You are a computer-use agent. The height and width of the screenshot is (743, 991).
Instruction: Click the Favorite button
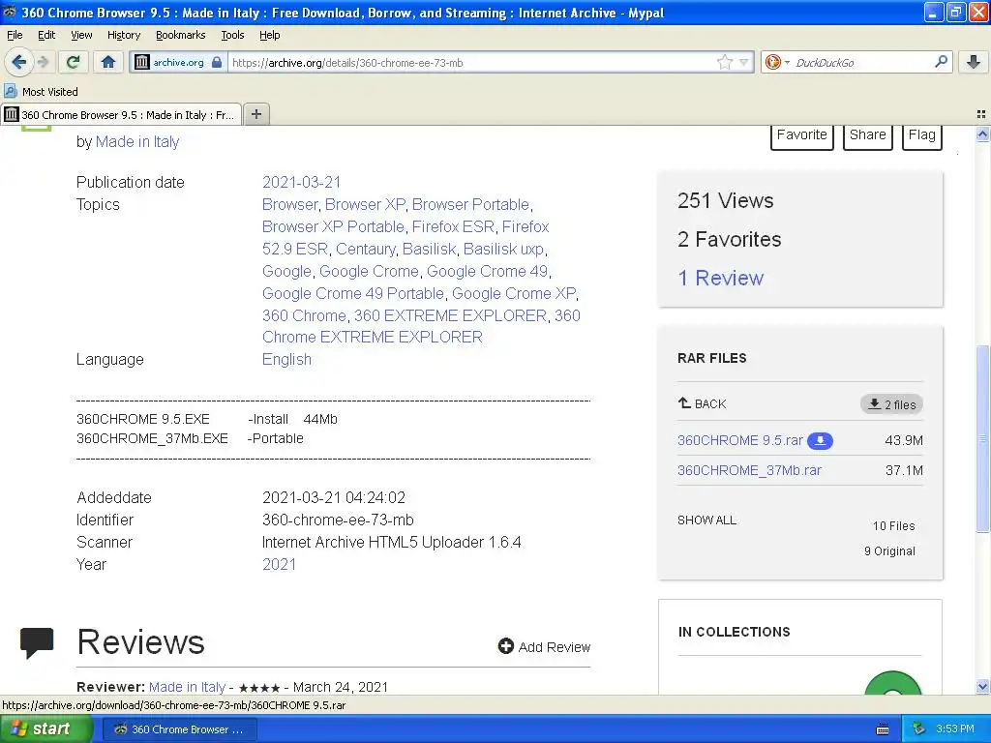[801, 136]
